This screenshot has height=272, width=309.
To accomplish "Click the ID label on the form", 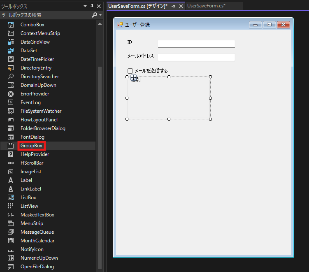I will coord(130,42).
